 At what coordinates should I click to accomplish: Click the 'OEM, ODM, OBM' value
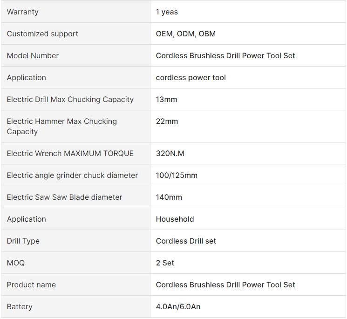click(185, 34)
